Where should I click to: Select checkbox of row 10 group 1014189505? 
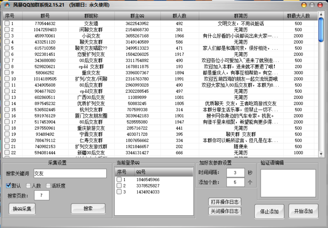tap(7, 79)
